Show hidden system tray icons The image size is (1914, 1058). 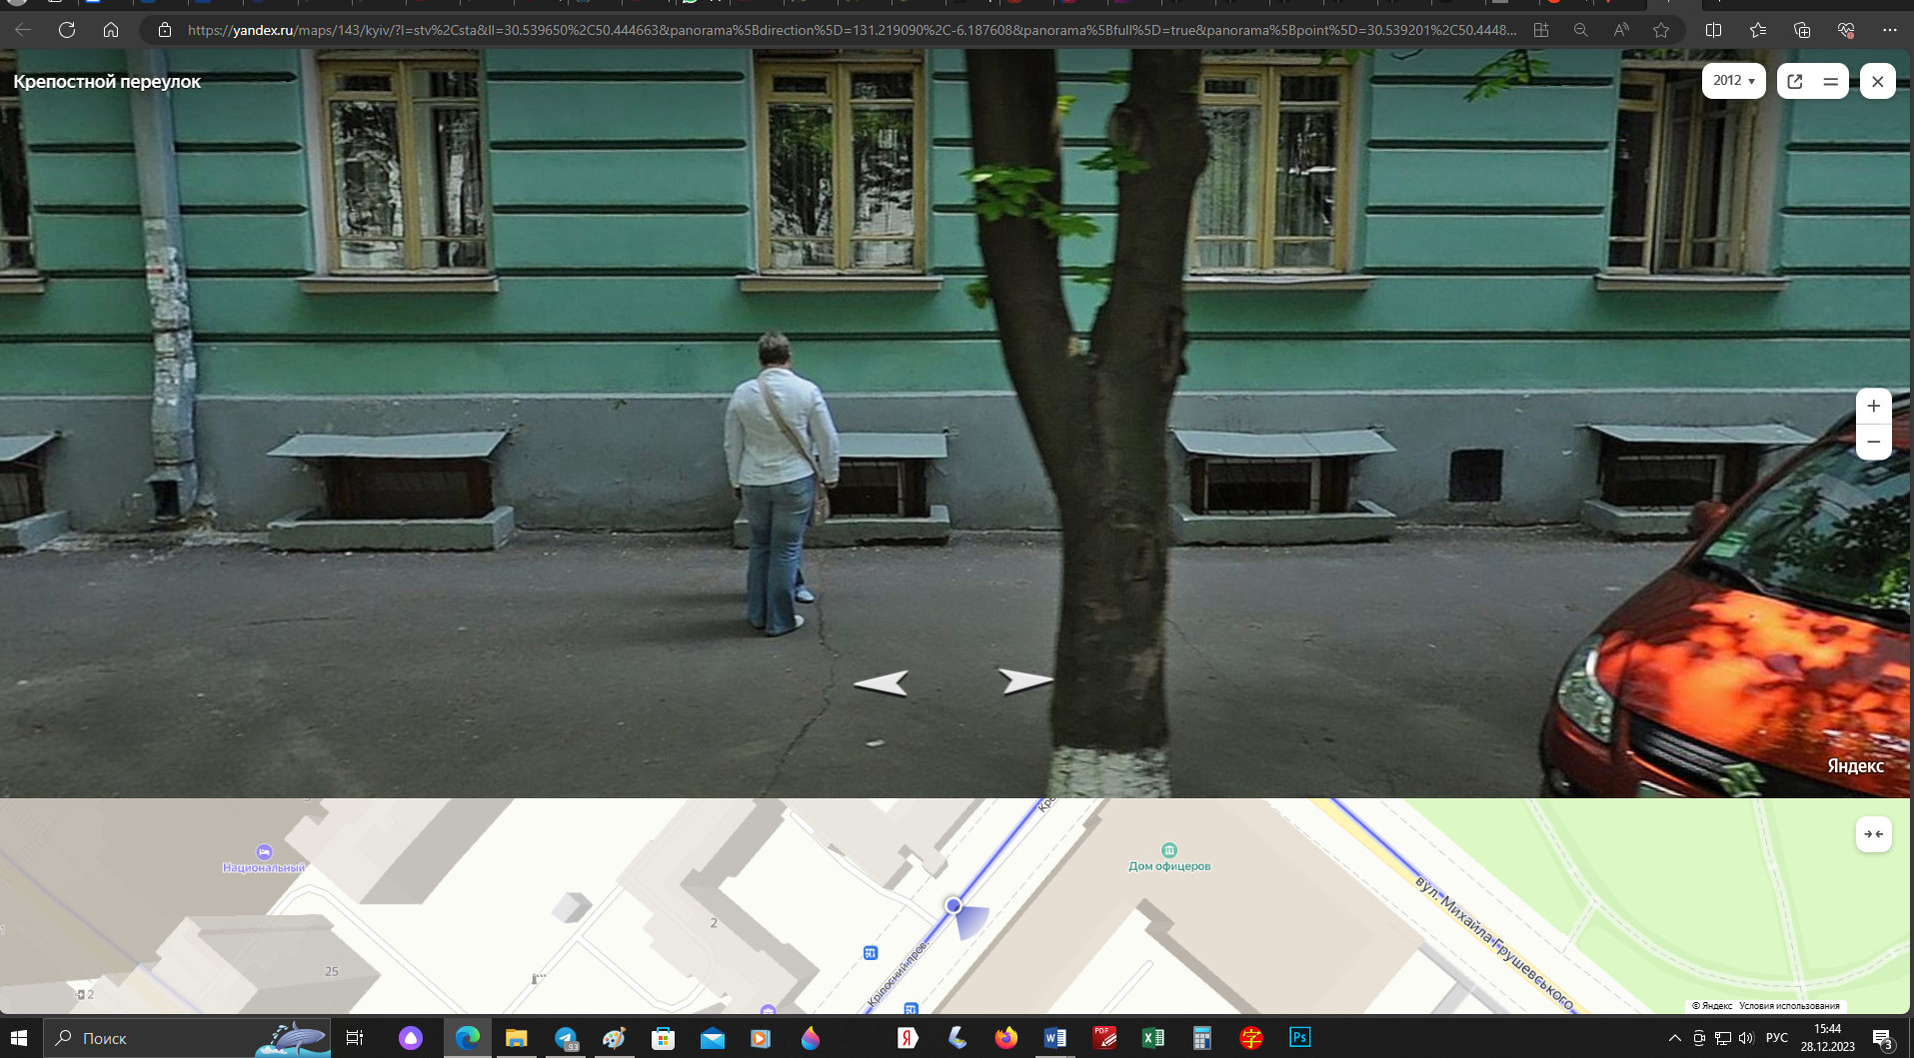click(x=1675, y=1038)
